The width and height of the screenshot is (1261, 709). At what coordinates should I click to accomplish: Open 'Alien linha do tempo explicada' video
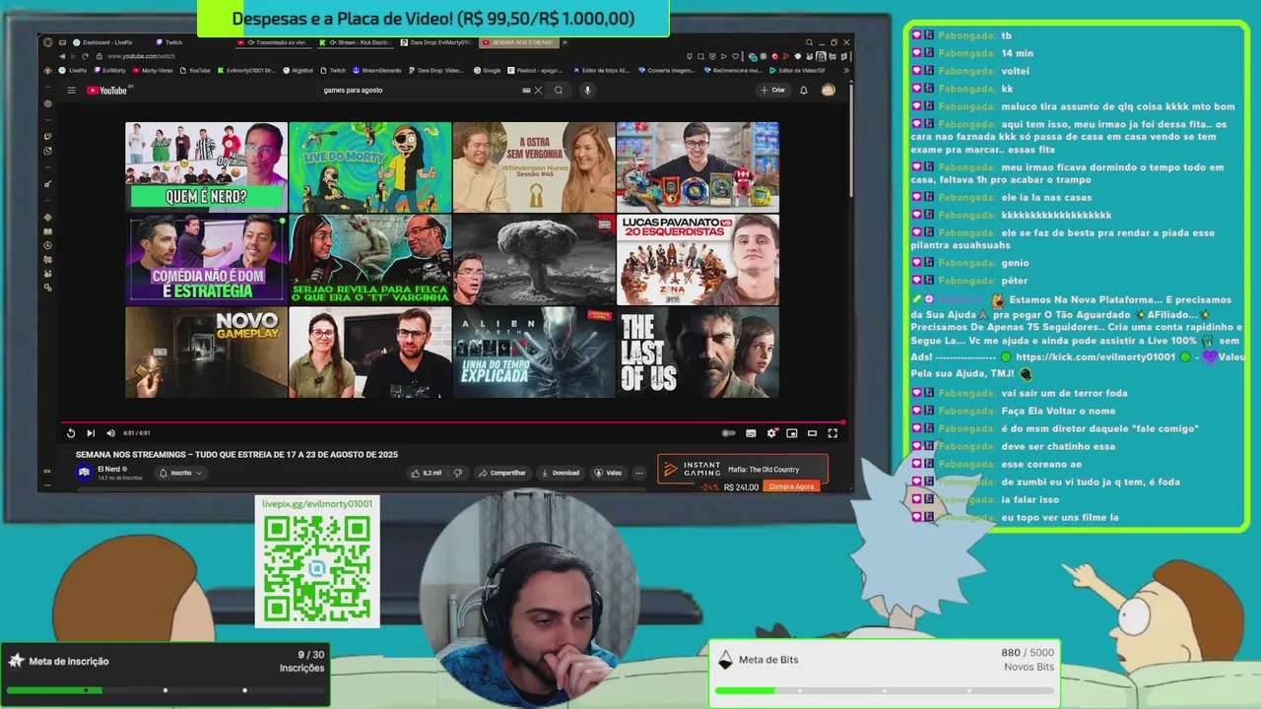(x=534, y=353)
